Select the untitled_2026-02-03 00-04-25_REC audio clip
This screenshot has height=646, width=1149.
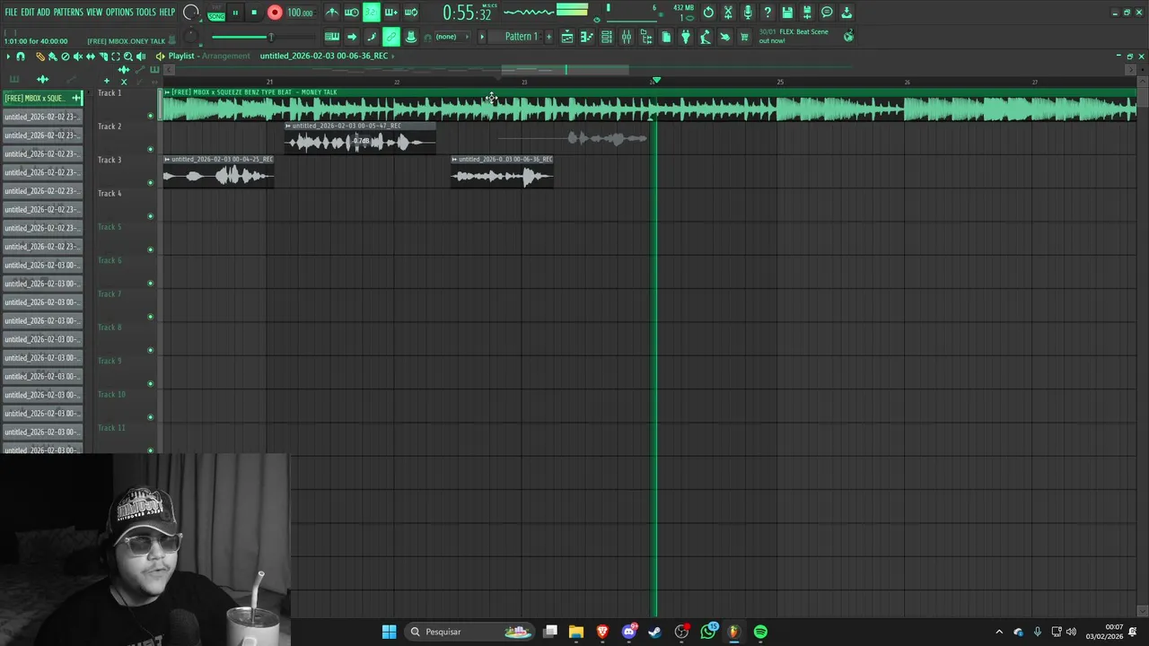[218, 171]
